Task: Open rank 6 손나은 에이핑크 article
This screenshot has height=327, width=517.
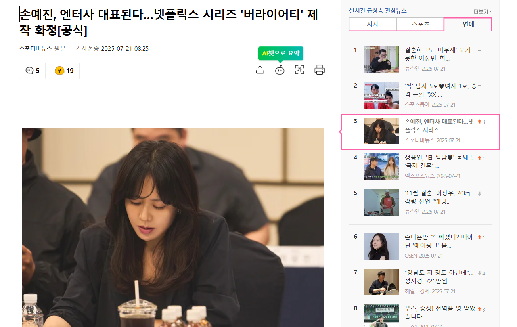Action: tap(438, 241)
